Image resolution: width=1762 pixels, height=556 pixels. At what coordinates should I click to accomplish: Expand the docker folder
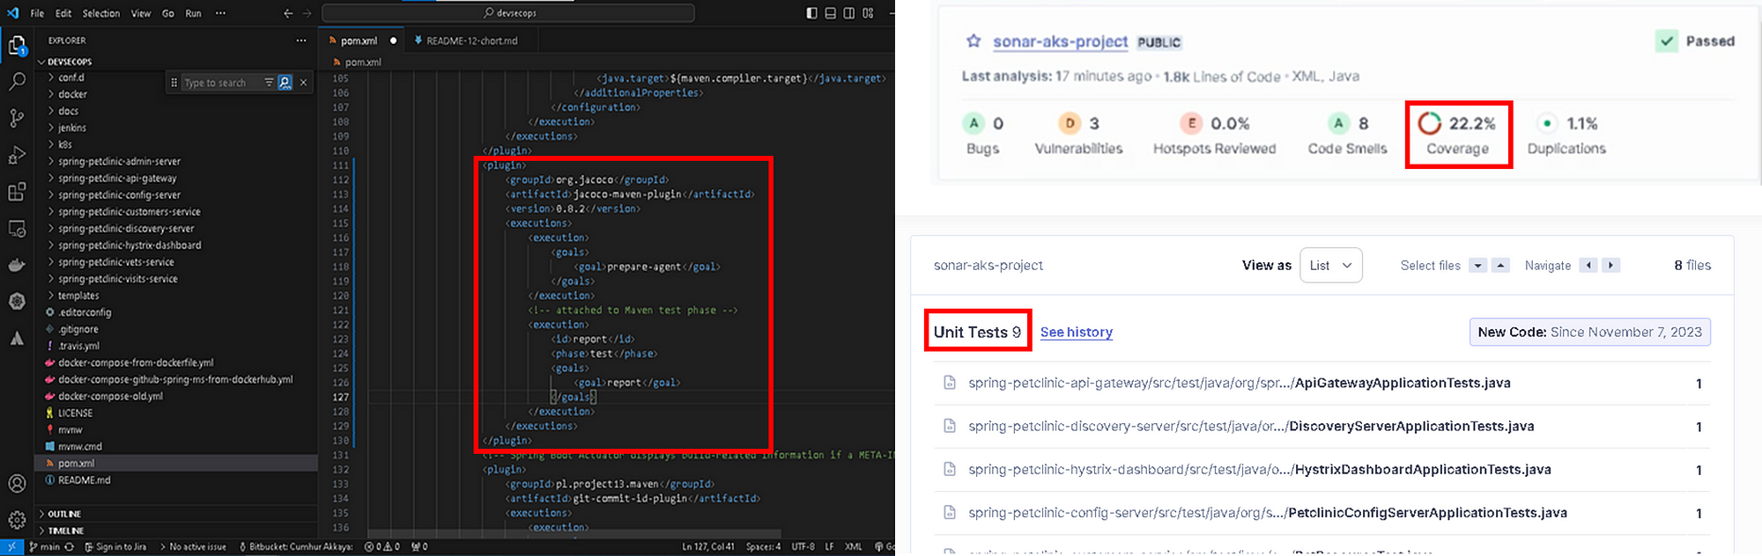coord(72,94)
